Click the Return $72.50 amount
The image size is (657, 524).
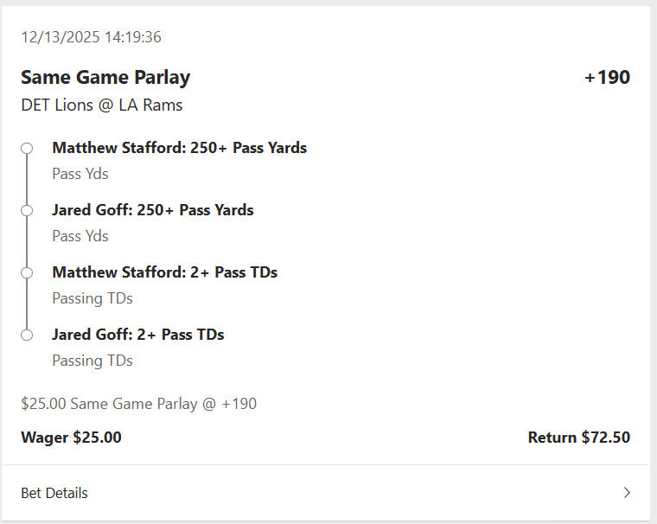point(578,438)
